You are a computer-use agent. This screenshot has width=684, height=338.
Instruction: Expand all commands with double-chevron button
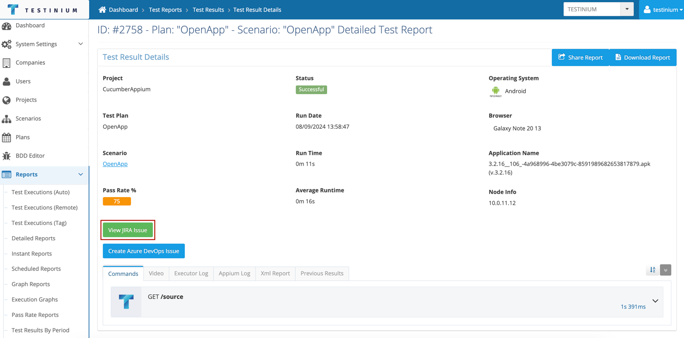pyautogui.click(x=666, y=270)
